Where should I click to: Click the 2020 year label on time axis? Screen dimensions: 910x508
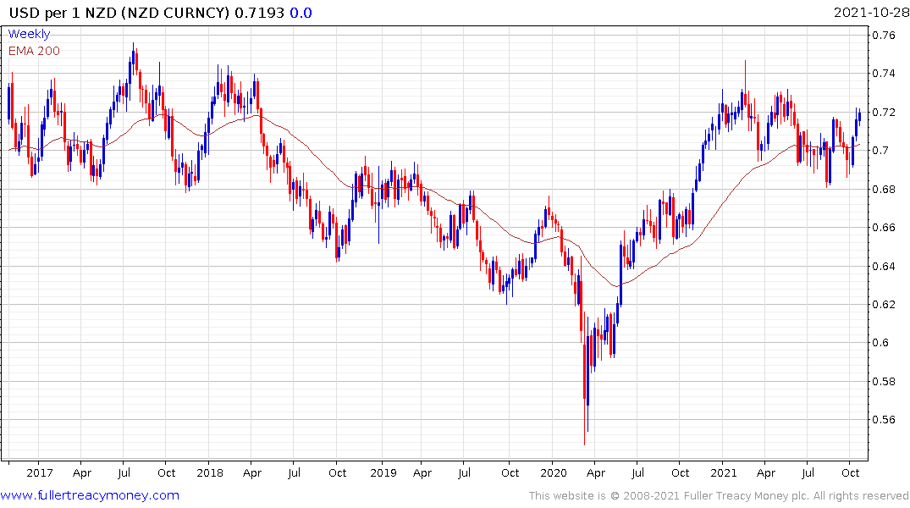(553, 472)
